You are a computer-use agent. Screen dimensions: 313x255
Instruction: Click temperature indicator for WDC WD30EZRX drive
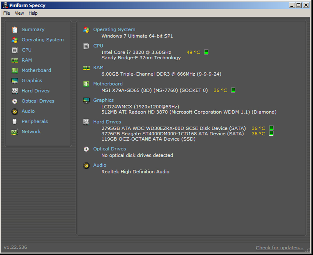[x=271, y=128]
